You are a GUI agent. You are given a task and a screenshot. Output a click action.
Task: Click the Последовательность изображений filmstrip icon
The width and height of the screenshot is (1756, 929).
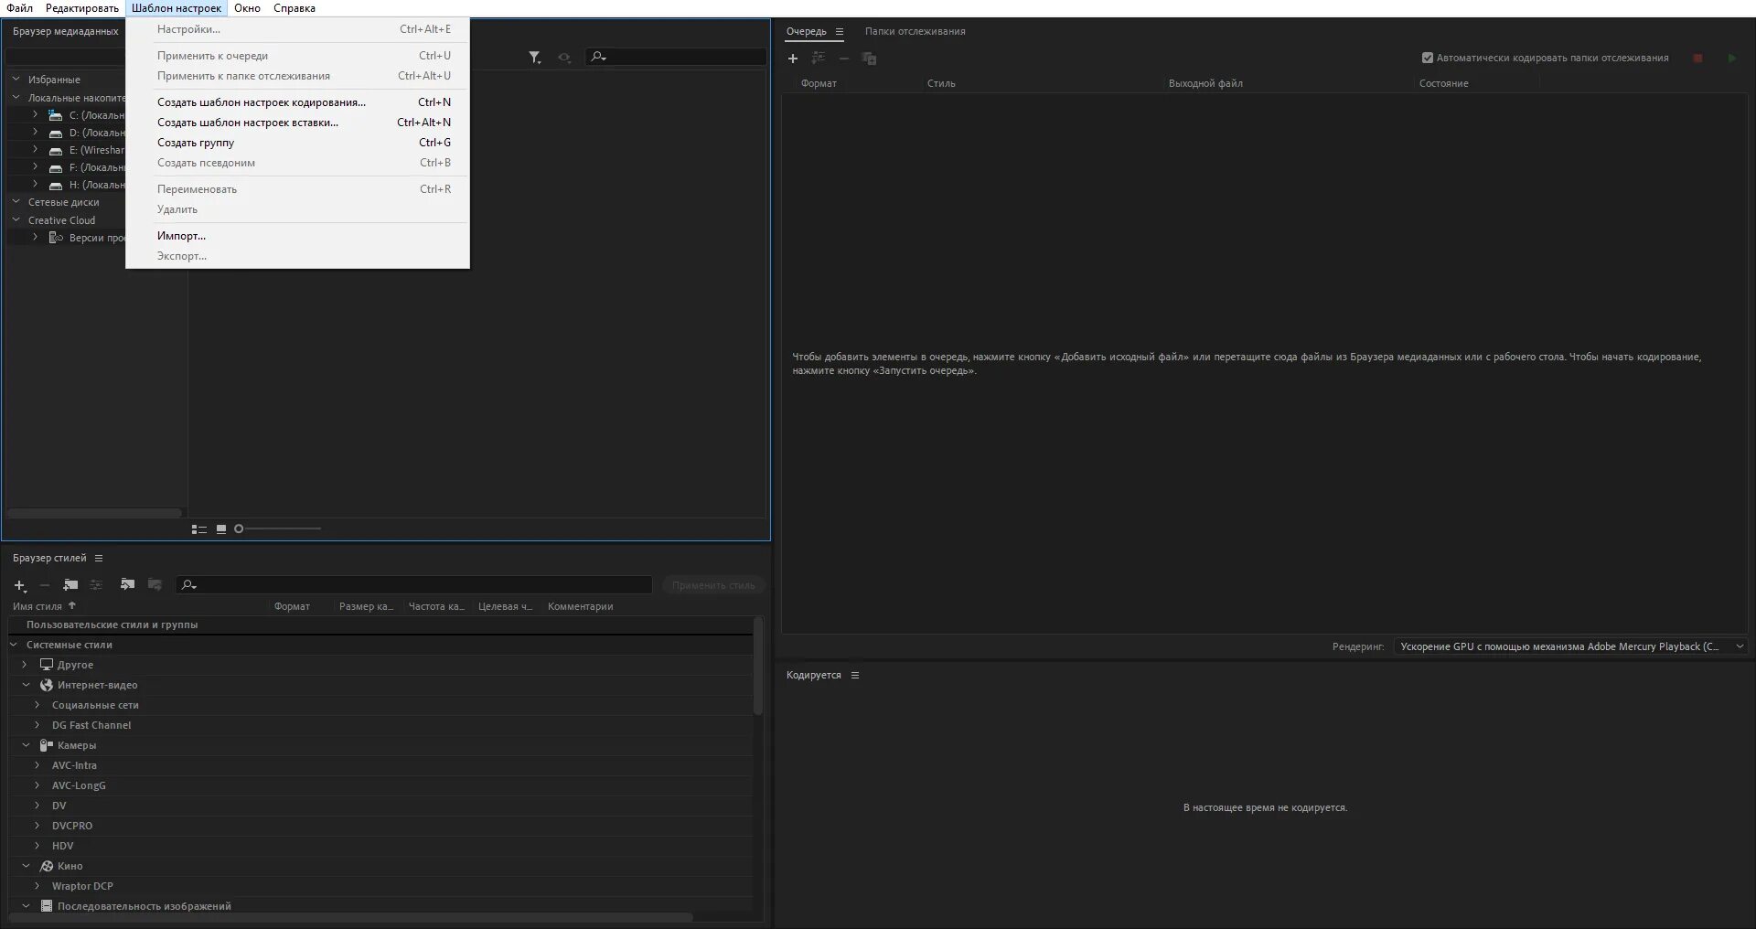[47, 906]
